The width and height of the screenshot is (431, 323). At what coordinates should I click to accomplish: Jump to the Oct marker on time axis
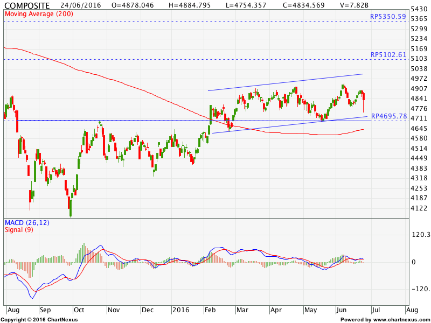pyautogui.click(x=79, y=311)
